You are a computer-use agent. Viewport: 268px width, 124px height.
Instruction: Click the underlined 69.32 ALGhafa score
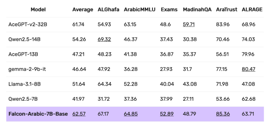click(x=104, y=39)
